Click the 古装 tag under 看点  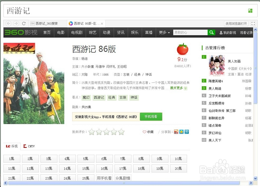tap(123, 98)
